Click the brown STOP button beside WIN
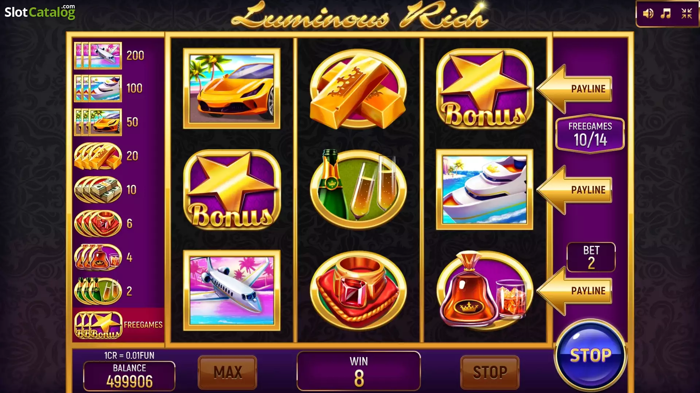 coord(490,372)
